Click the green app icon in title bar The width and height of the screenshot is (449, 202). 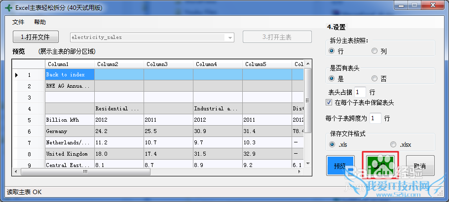pyautogui.click(x=8, y=7)
